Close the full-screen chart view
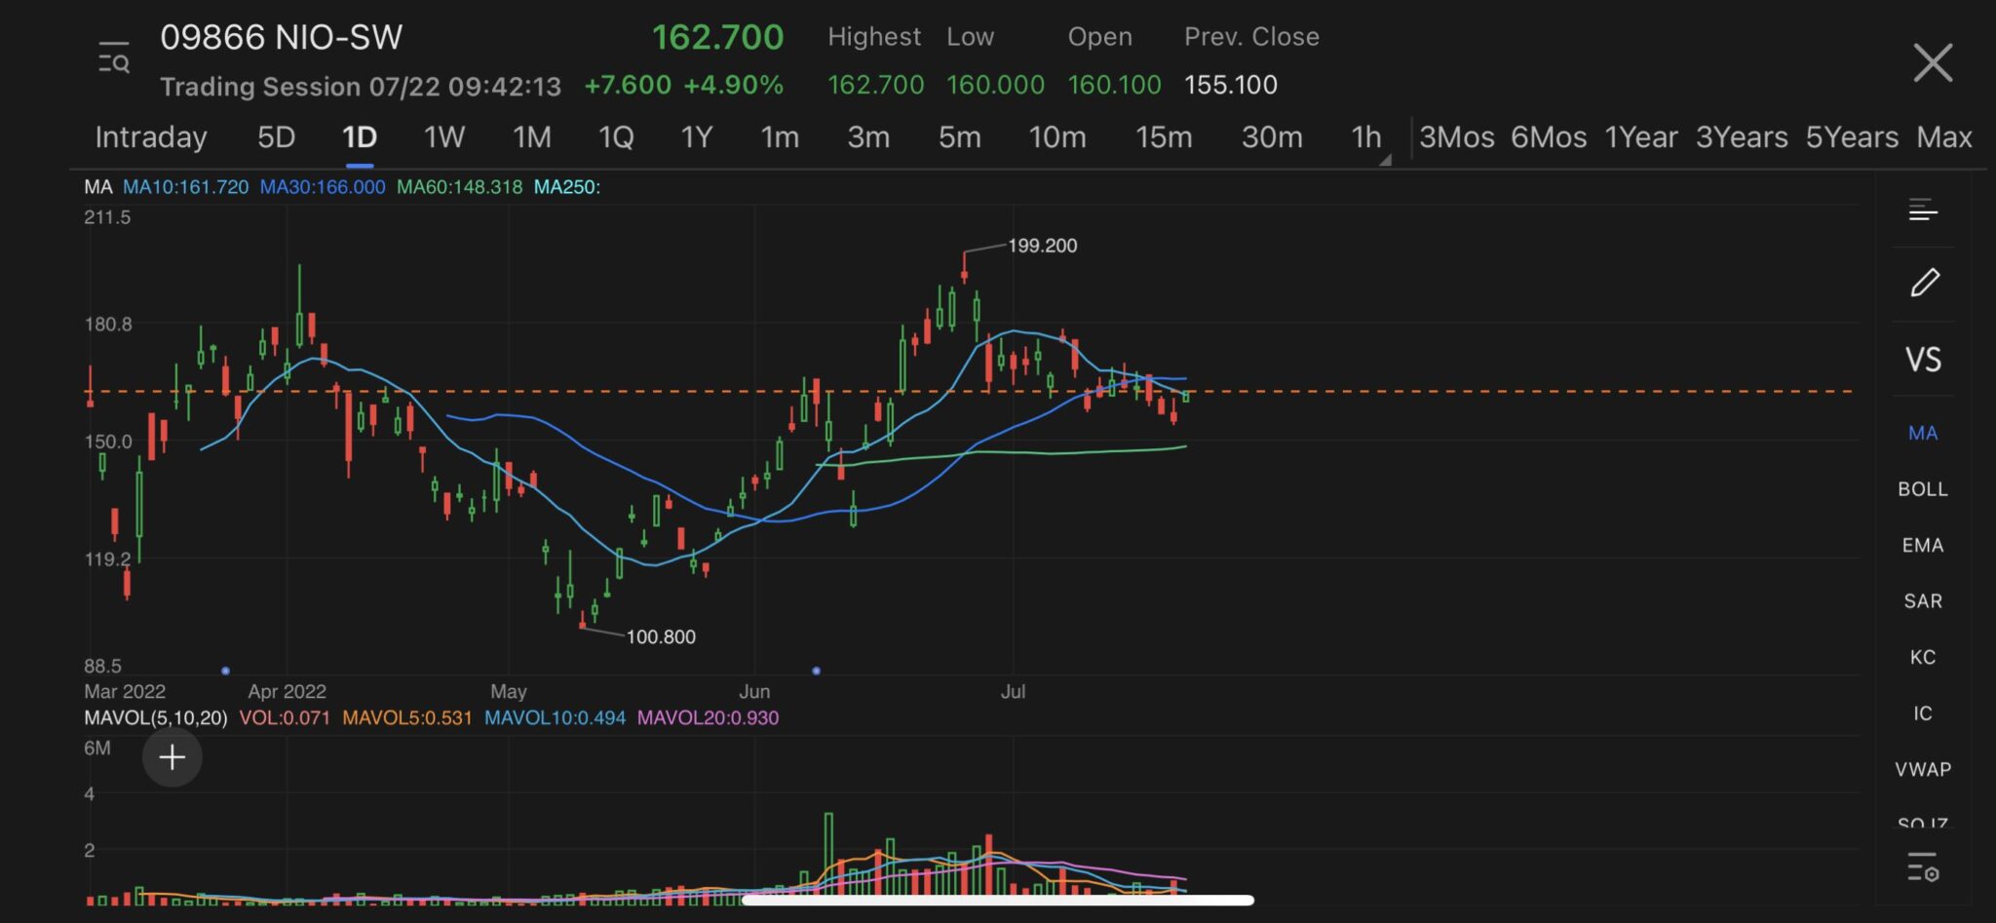The height and width of the screenshot is (923, 1996). [1933, 62]
